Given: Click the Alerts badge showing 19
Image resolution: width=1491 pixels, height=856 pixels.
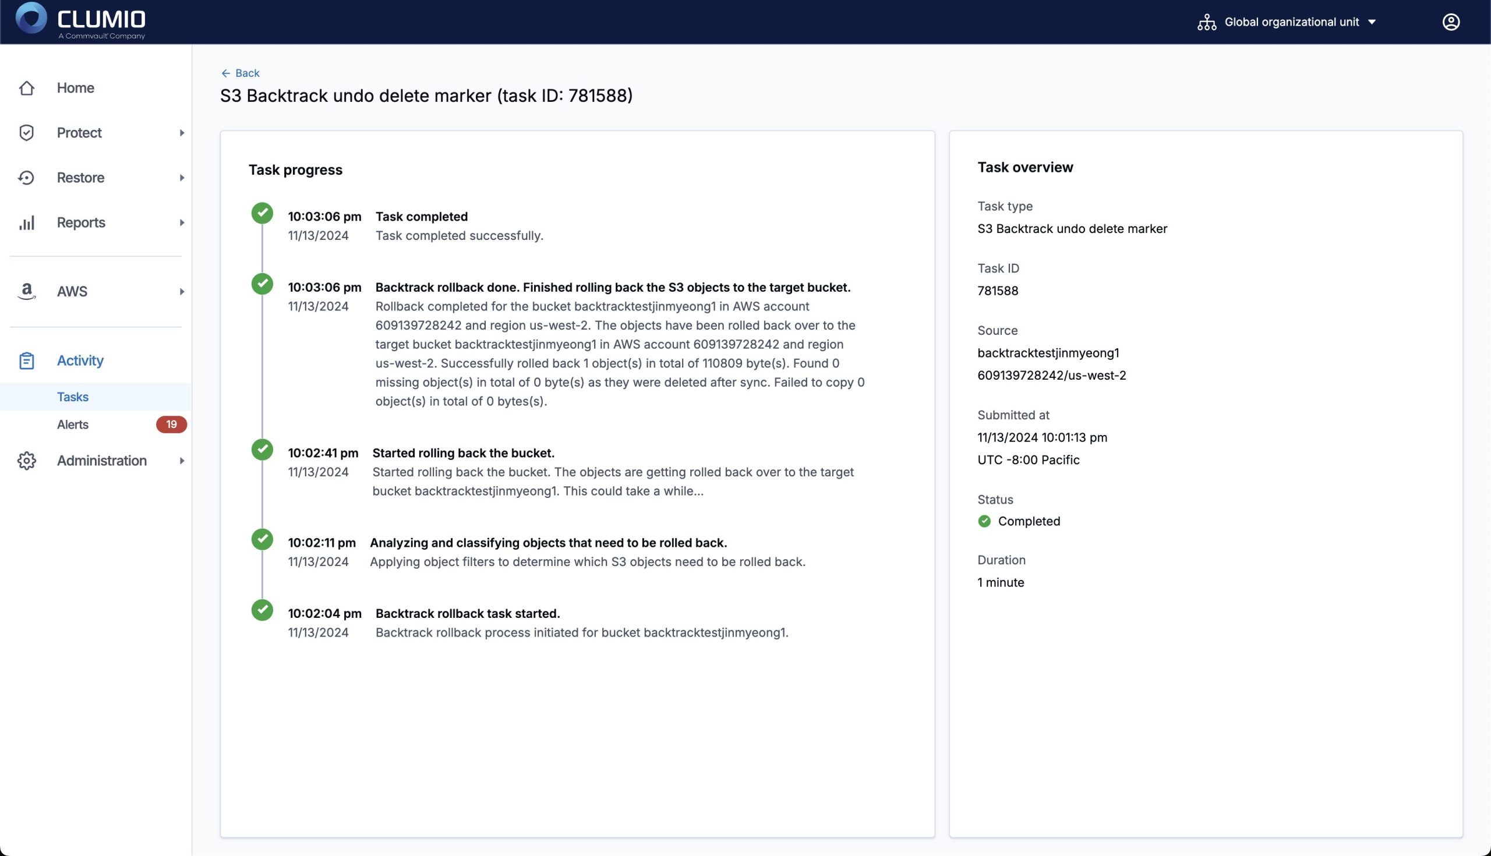Looking at the screenshot, I should pos(171,424).
